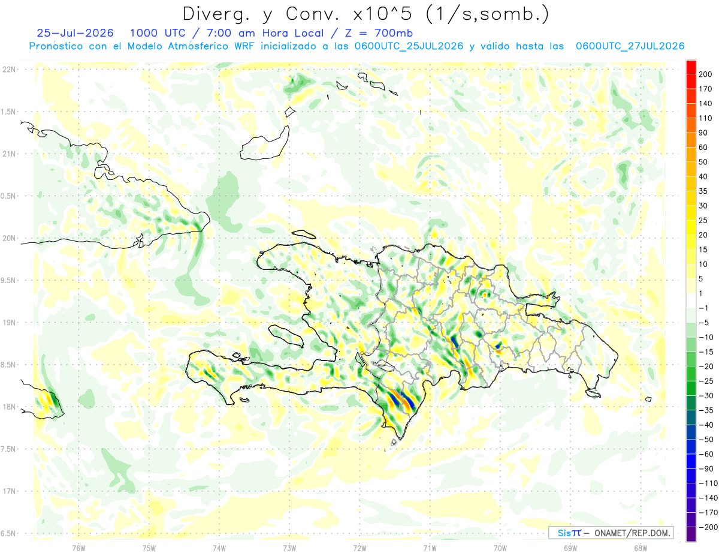This screenshot has height=556, width=719.
Task: Click the dark purple swatch below -200
Action: pos(691,534)
